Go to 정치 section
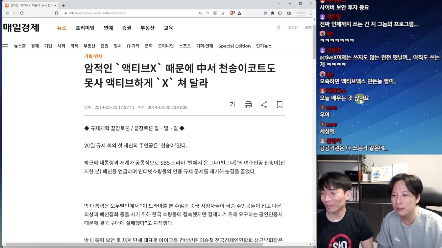Screen dimensions: 442x248 click(x=118, y=46)
